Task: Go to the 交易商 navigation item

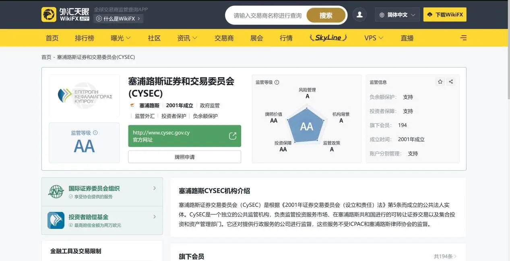Action: (224, 38)
